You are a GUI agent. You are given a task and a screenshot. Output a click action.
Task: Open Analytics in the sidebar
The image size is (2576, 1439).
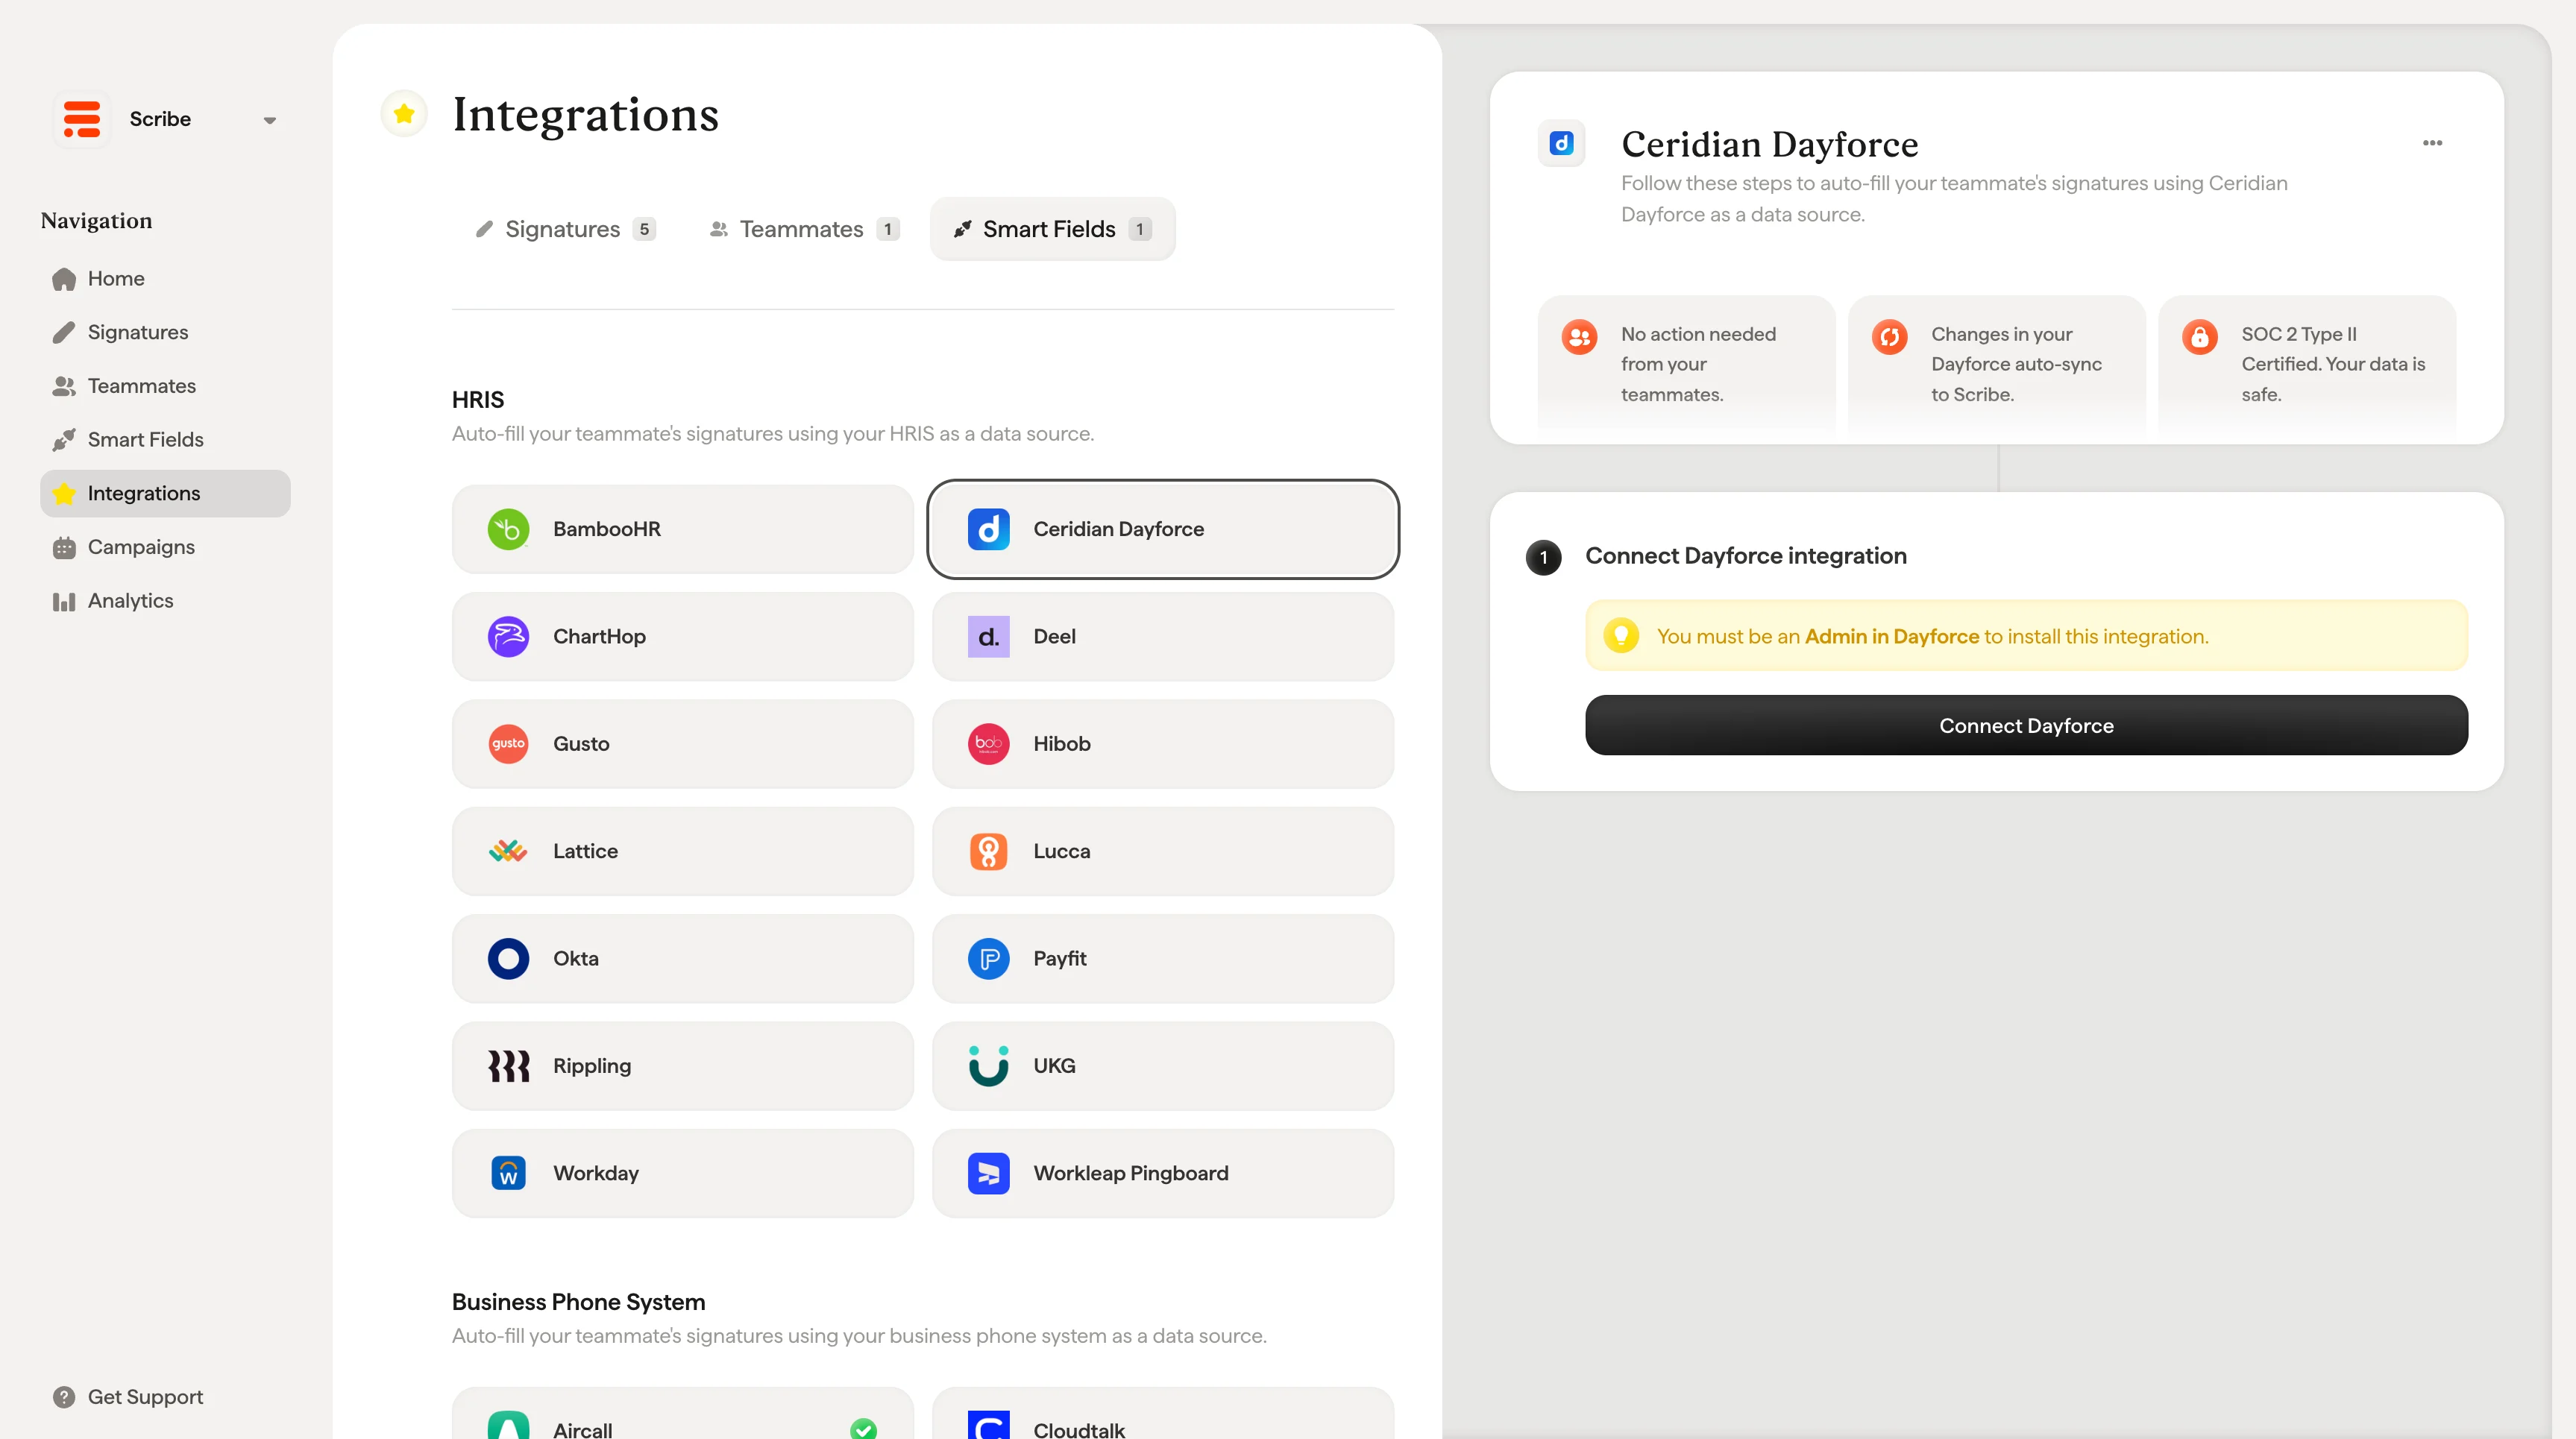165,601
